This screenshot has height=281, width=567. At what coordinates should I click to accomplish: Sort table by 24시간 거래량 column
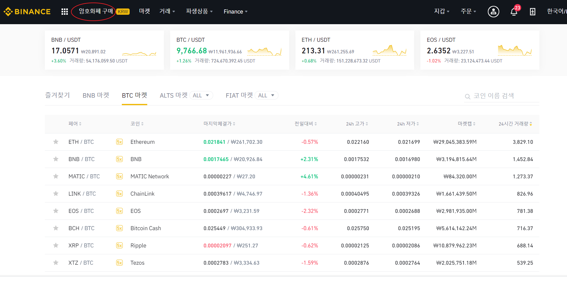tap(515, 124)
